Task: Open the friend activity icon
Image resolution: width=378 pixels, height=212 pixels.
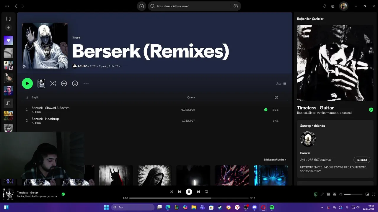Action: pos(333,6)
